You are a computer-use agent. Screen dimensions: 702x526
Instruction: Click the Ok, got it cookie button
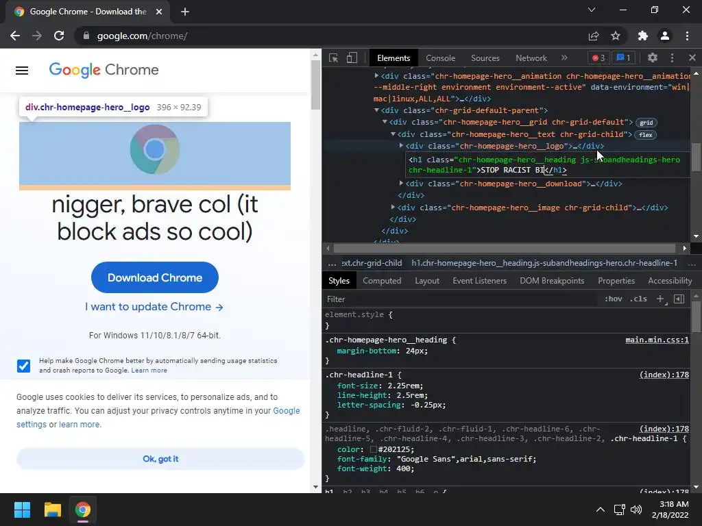(x=160, y=459)
